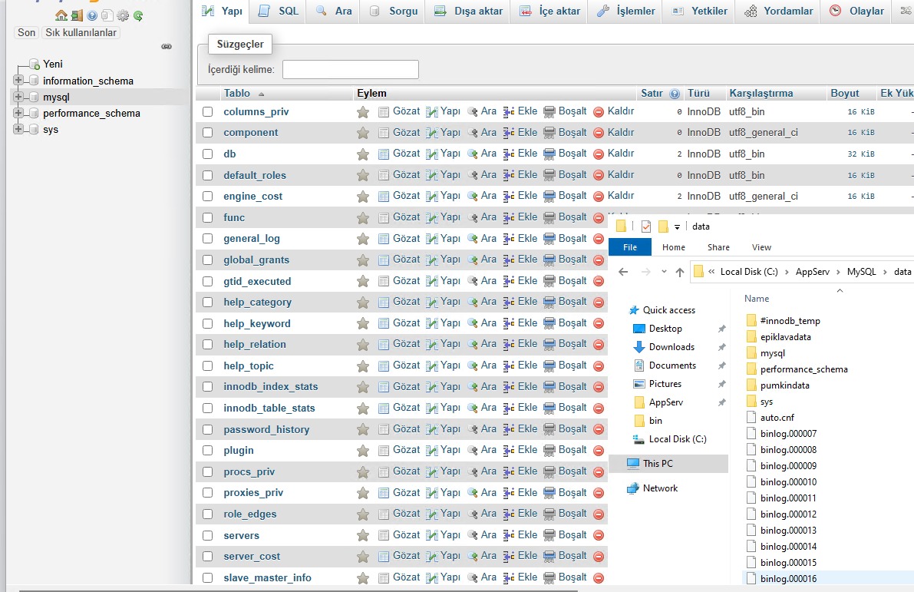The width and height of the screenshot is (914, 592).
Task: Open the innodb_index_stats table link
Action: click(270, 387)
